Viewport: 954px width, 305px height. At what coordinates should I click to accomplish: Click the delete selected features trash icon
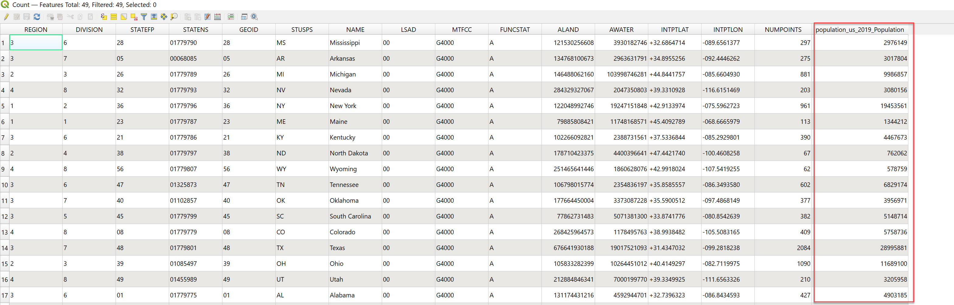coord(60,17)
